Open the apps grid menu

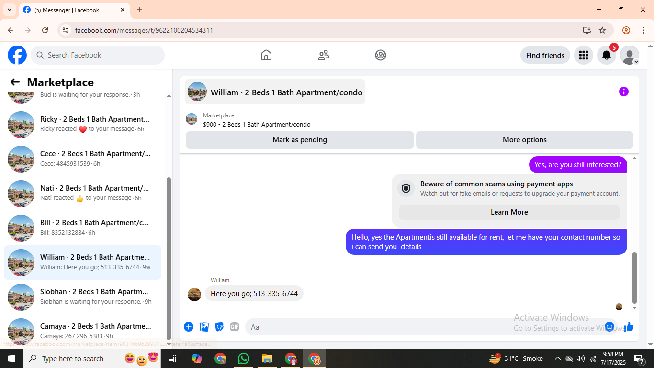point(583,55)
